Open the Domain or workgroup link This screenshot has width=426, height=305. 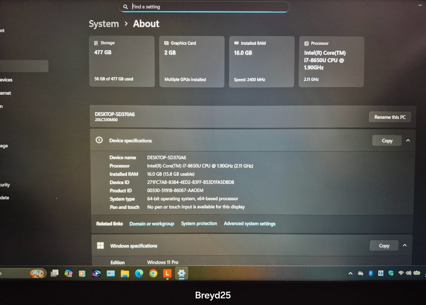pyautogui.click(x=152, y=223)
